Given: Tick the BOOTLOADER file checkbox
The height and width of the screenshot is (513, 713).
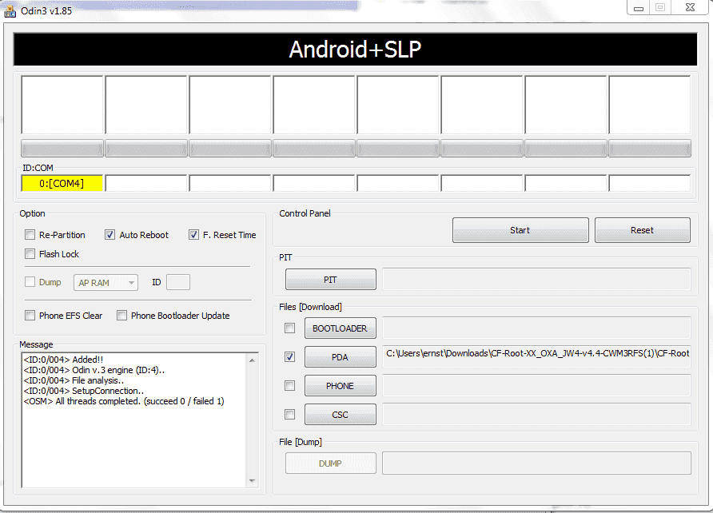Looking at the screenshot, I should 289,328.
